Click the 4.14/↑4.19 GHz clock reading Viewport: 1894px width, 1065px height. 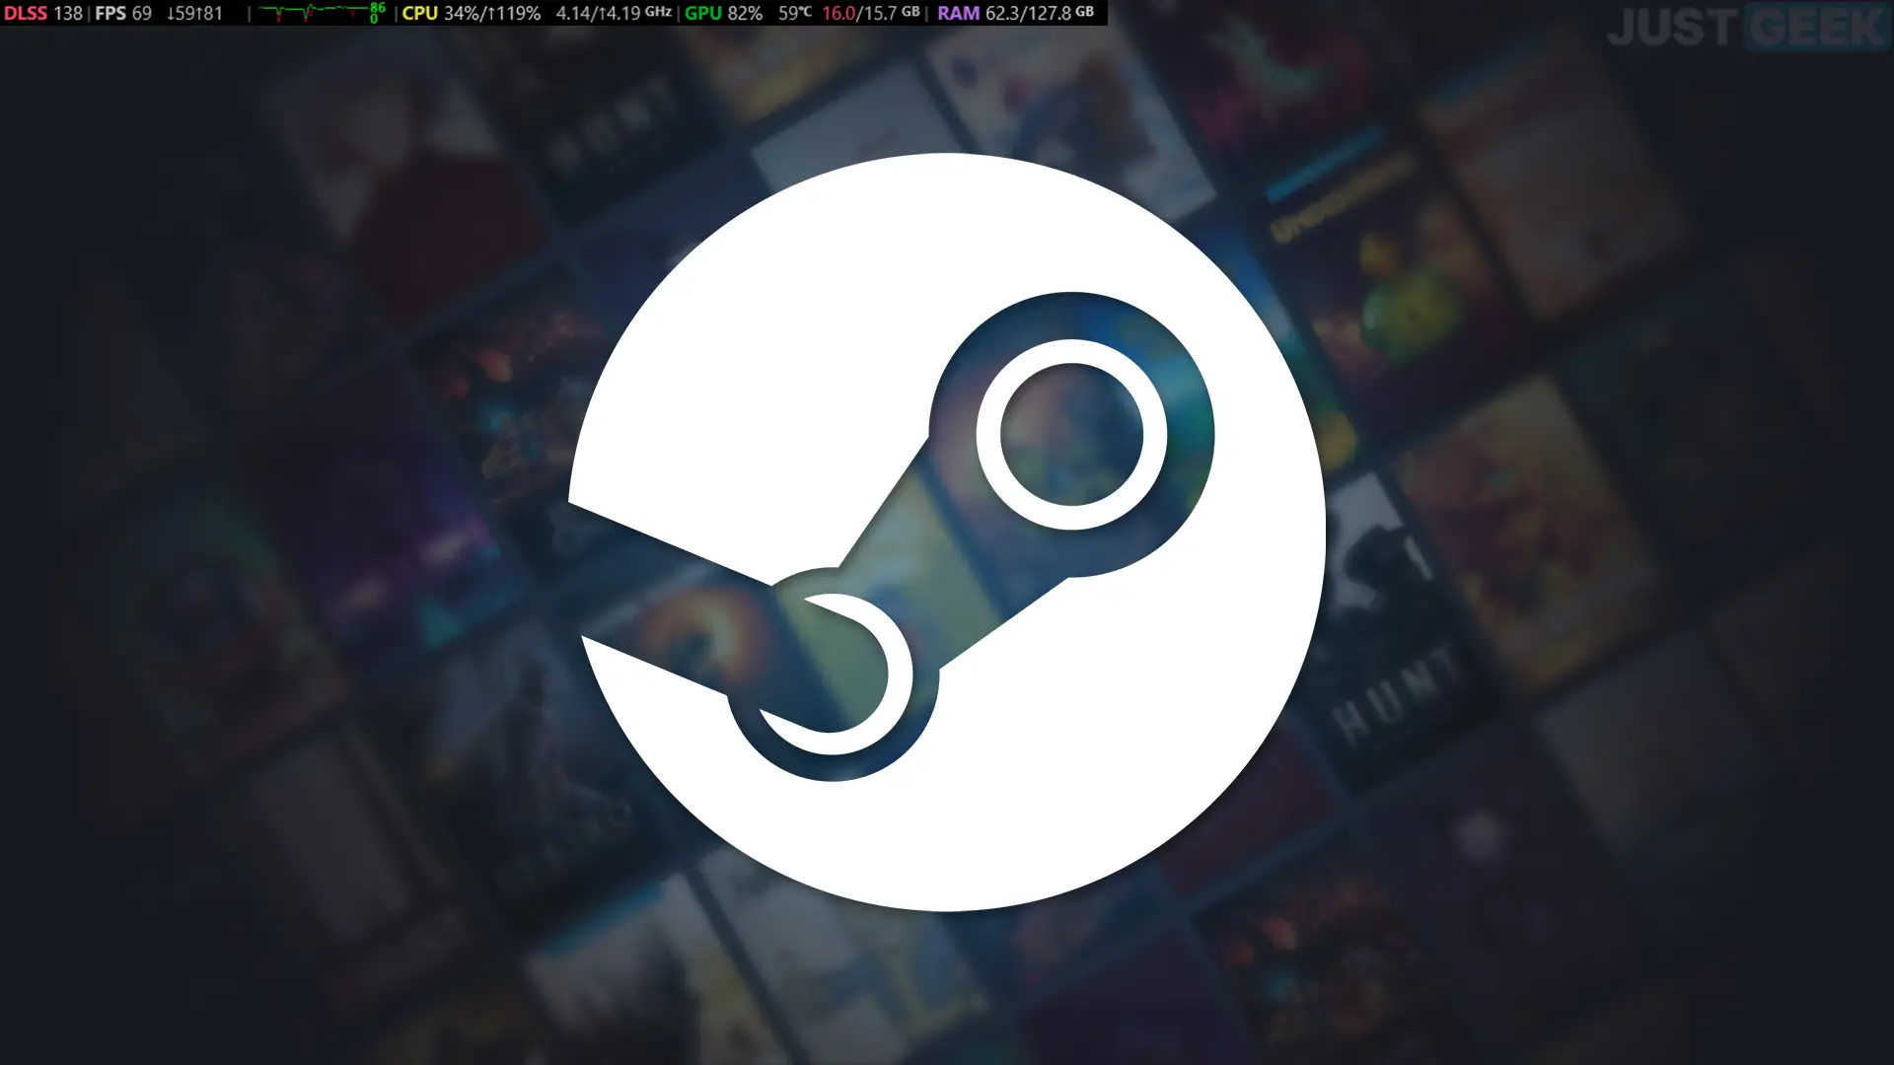pos(614,13)
